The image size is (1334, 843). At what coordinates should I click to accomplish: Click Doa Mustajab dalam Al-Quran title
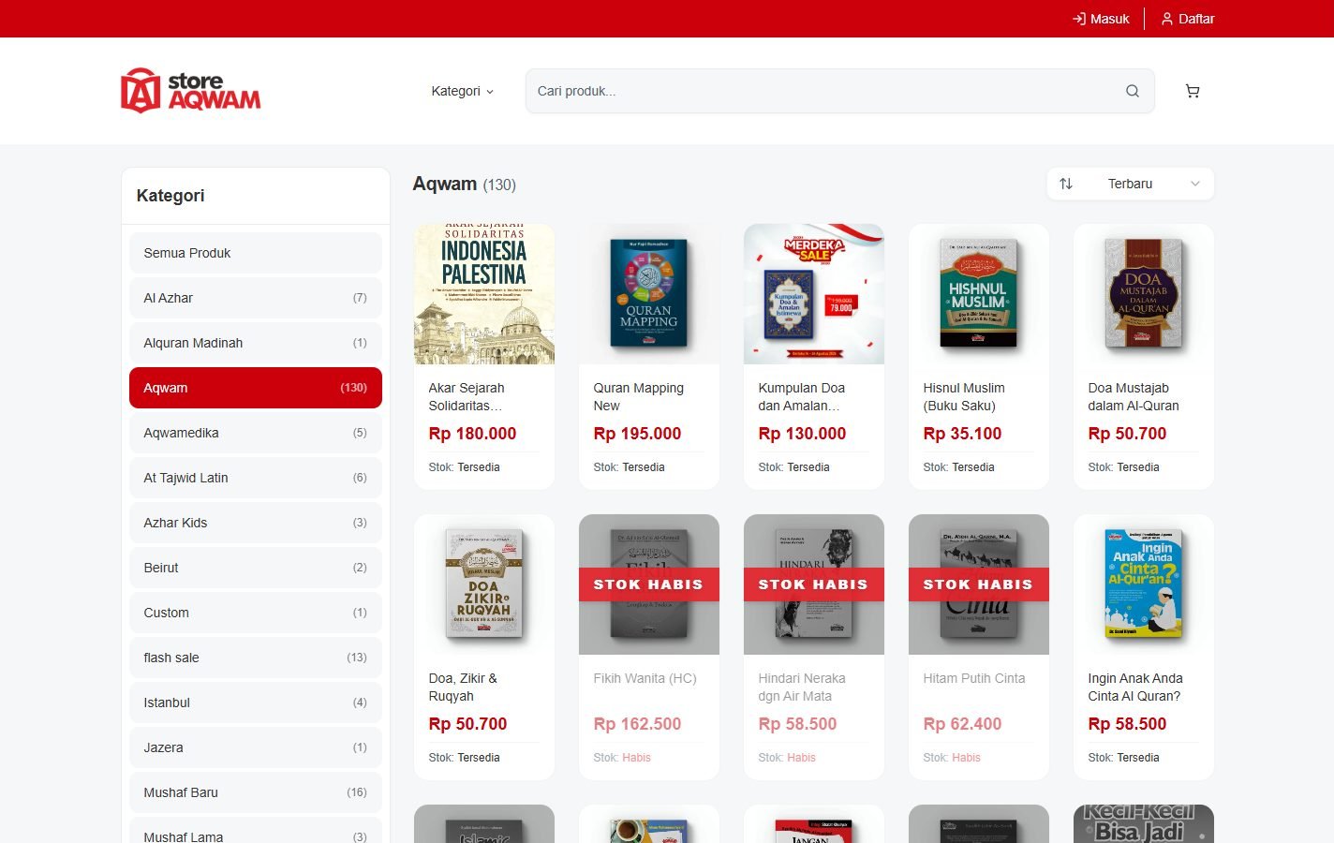point(1134,396)
